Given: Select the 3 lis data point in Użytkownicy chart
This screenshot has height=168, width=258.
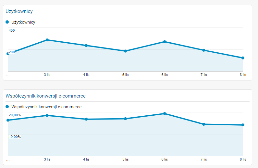Looking at the screenshot, I should click(x=47, y=40).
